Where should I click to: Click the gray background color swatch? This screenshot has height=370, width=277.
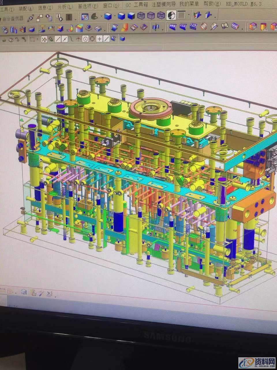coord(181,14)
